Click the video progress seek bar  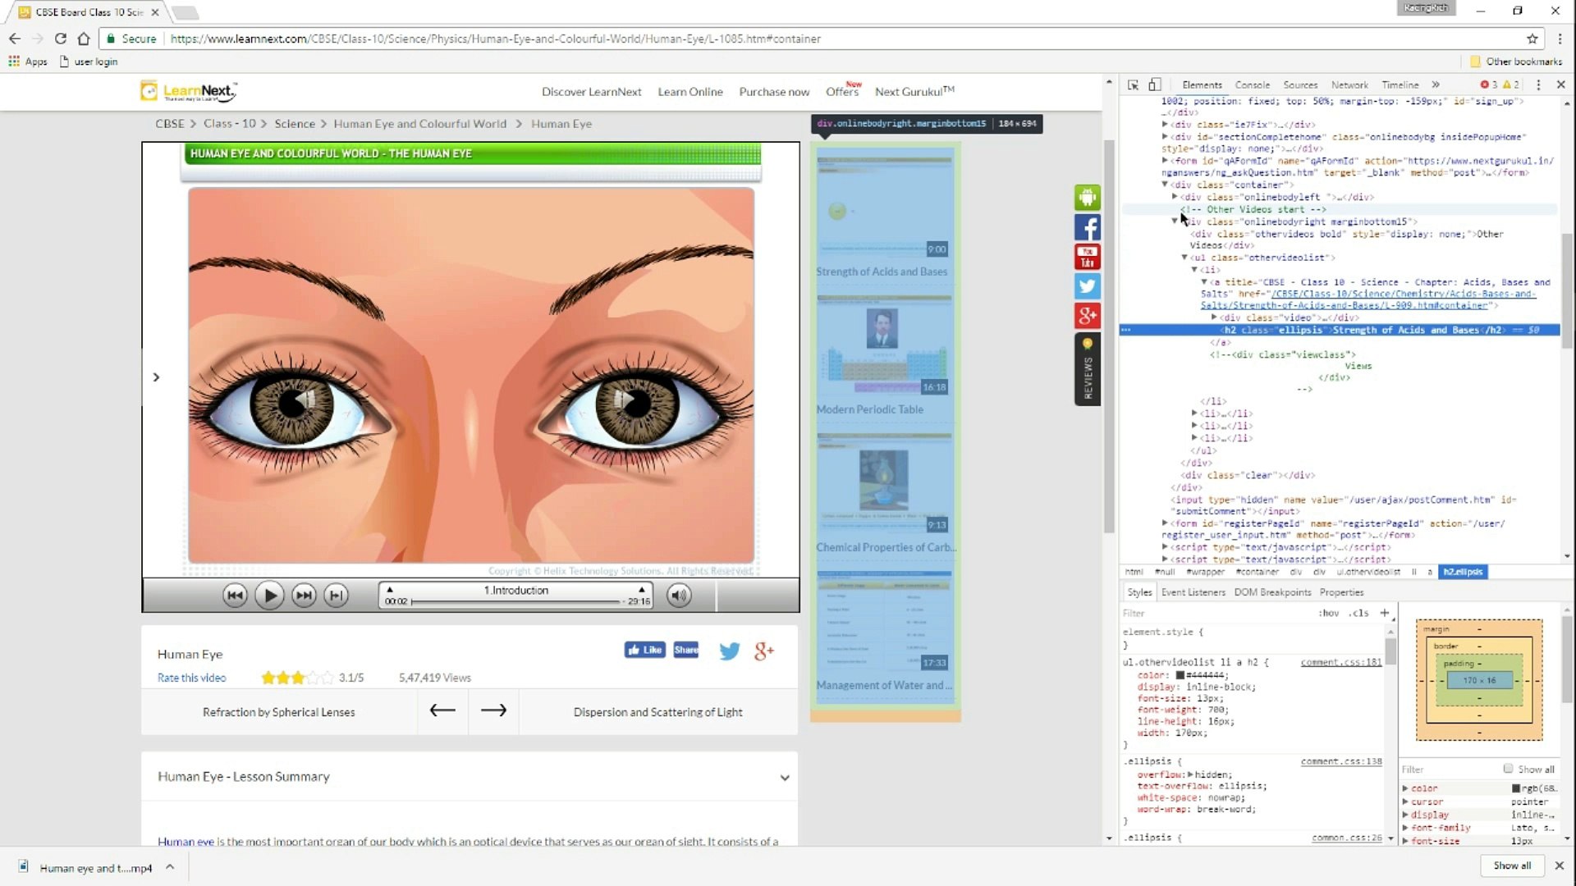click(x=515, y=601)
